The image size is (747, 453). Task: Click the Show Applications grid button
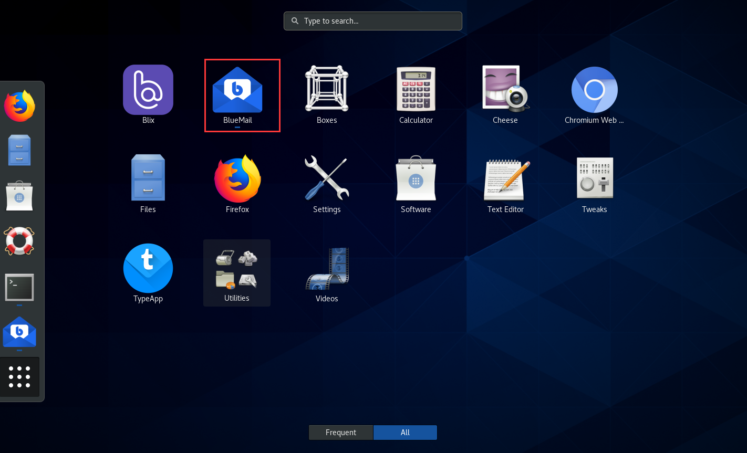click(x=19, y=377)
